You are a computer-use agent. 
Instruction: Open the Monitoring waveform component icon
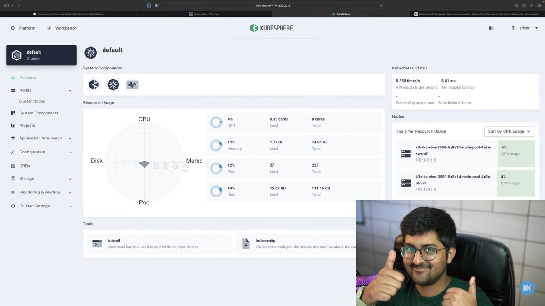point(132,84)
